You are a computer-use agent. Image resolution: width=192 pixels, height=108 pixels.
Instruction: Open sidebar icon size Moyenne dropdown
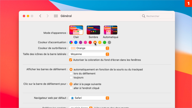click(x=89, y=54)
